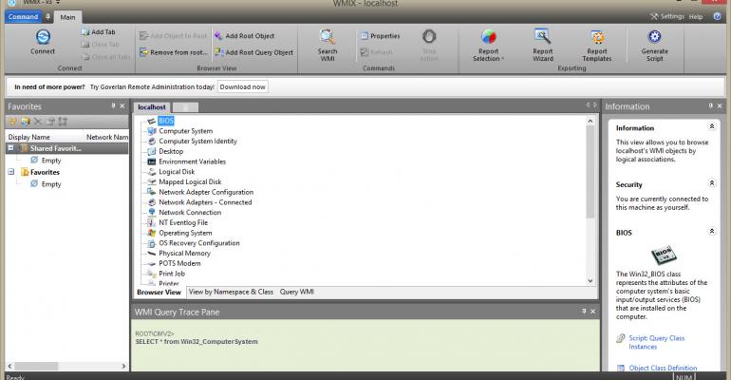Switch to Browser View tab
Image resolution: width=731 pixels, height=380 pixels.
click(159, 293)
